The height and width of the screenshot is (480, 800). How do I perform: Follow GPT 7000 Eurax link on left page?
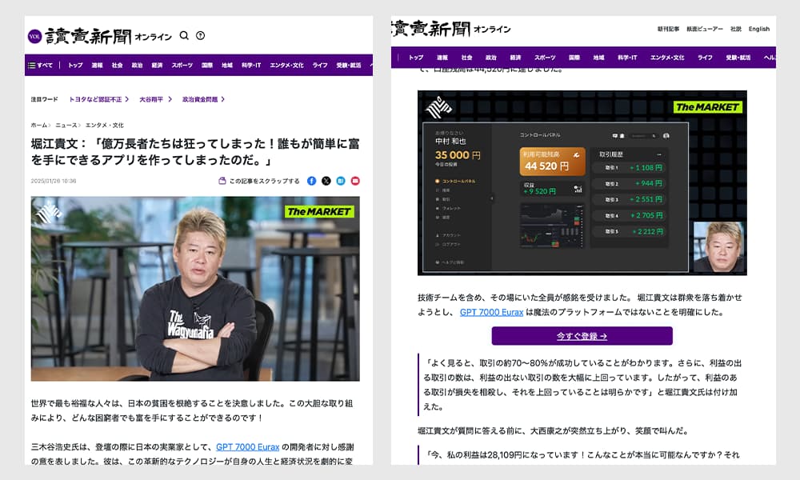[247, 447]
